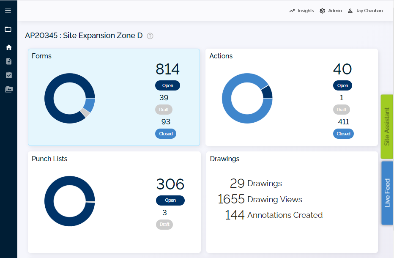Click the folder icon in the sidebar
Viewport: 394px width, 258px height.
(x=8, y=29)
